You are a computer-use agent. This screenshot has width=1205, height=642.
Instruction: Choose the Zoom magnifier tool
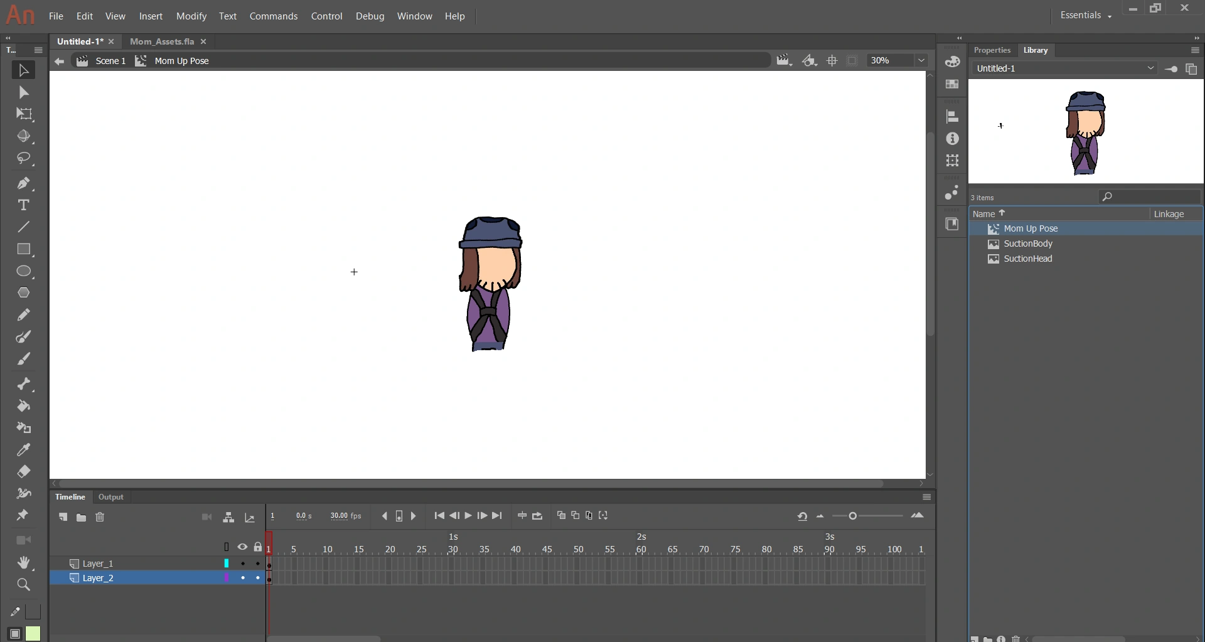pos(23,585)
